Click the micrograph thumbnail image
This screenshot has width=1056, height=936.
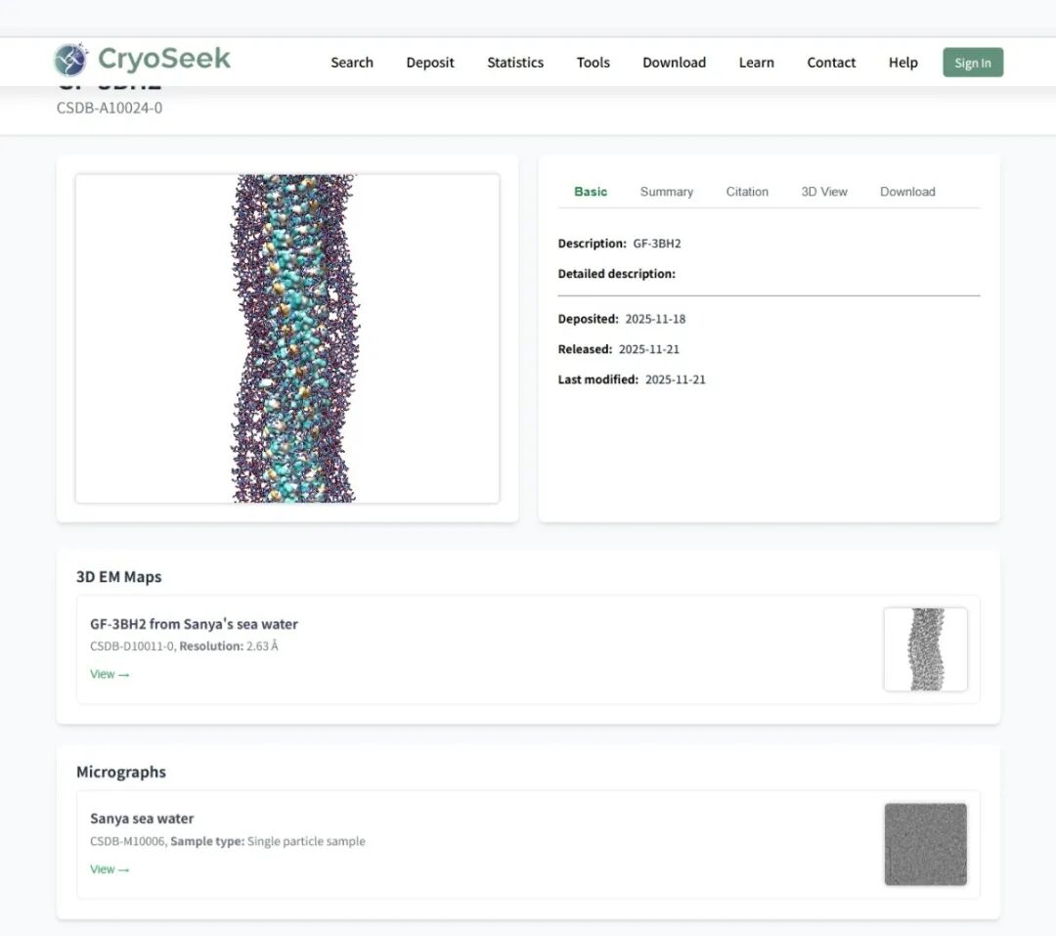[925, 844]
